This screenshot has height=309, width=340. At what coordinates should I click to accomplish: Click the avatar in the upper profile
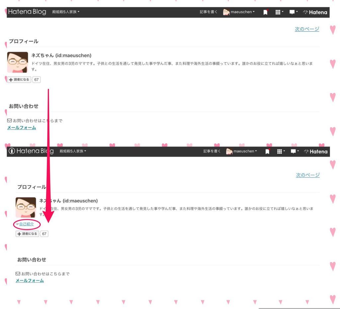18,62
